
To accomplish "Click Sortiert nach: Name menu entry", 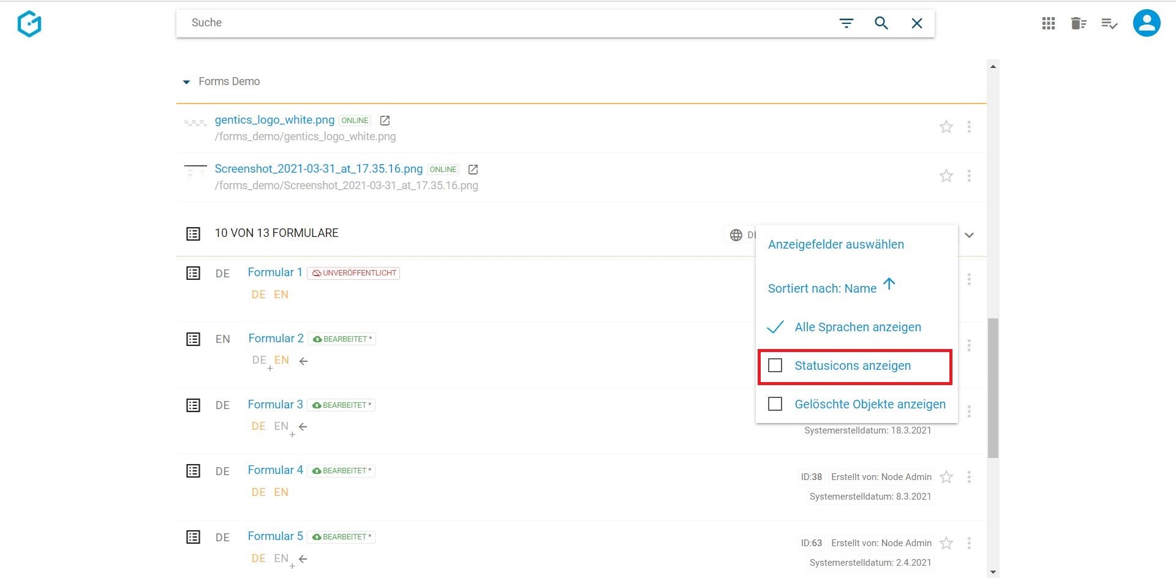I will point(822,288).
